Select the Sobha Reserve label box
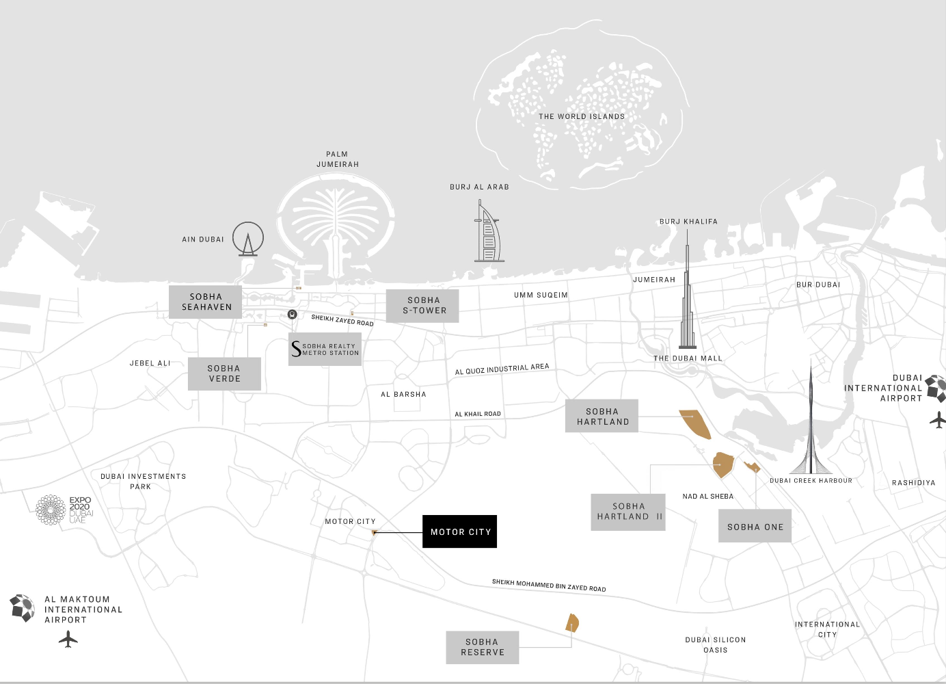This screenshot has width=946, height=684. pos(483,647)
